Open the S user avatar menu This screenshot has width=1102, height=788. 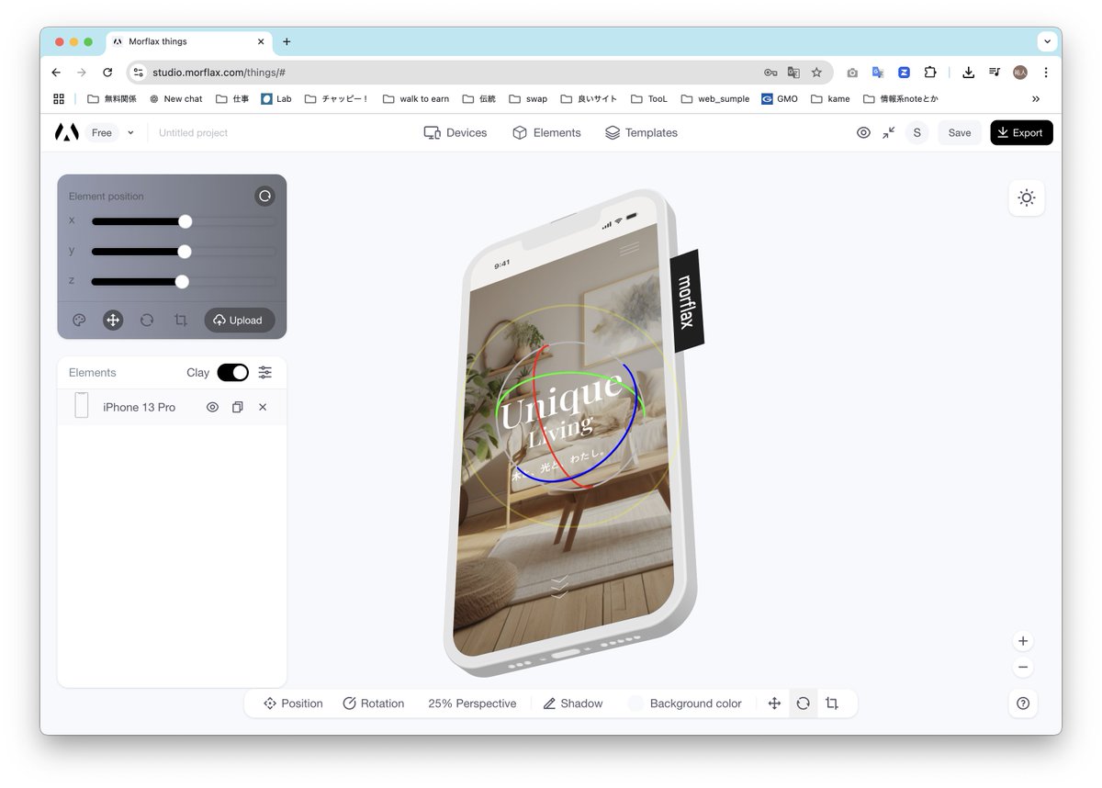pyautogui.click(x=916, y=132)
